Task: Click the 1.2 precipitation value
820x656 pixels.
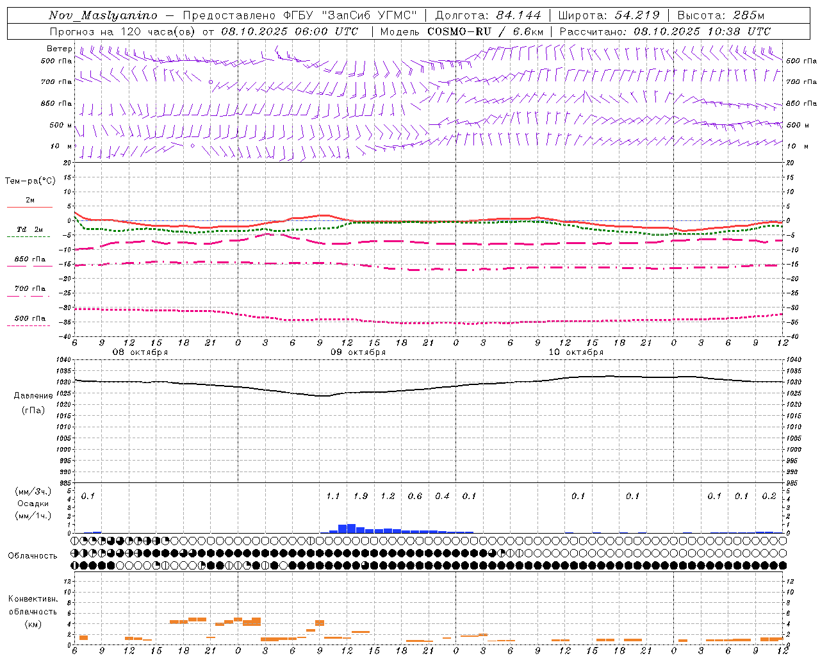Action: pos(388,496)
